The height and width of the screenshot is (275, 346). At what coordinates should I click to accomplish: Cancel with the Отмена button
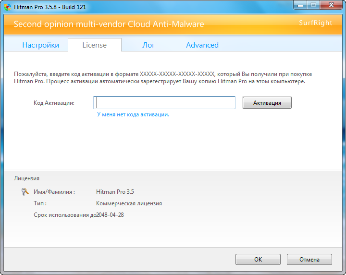(309, 259)
